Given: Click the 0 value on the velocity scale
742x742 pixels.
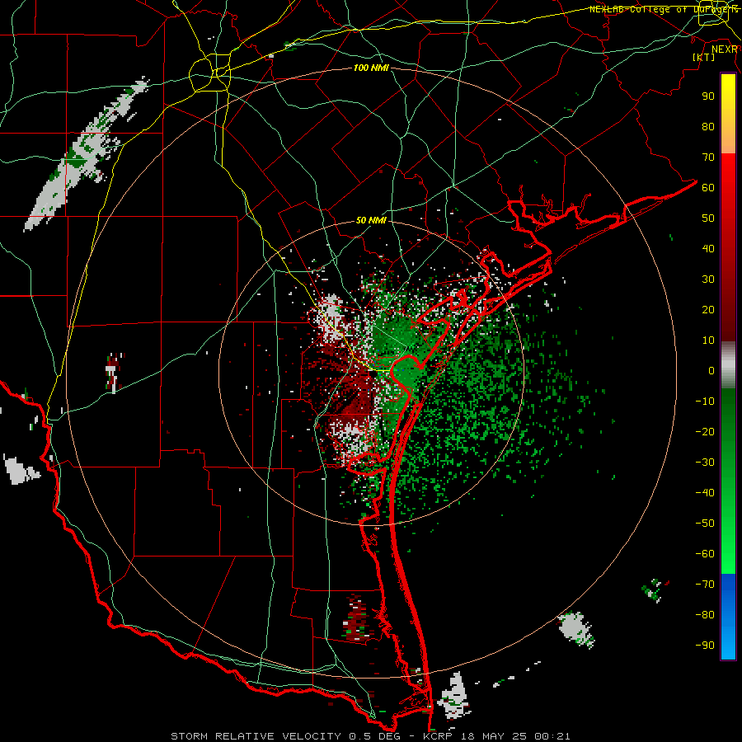Looking at the screenshot, I should point(711,370).
